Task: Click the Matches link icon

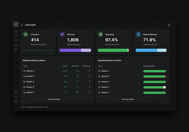Action: point(62,35)
